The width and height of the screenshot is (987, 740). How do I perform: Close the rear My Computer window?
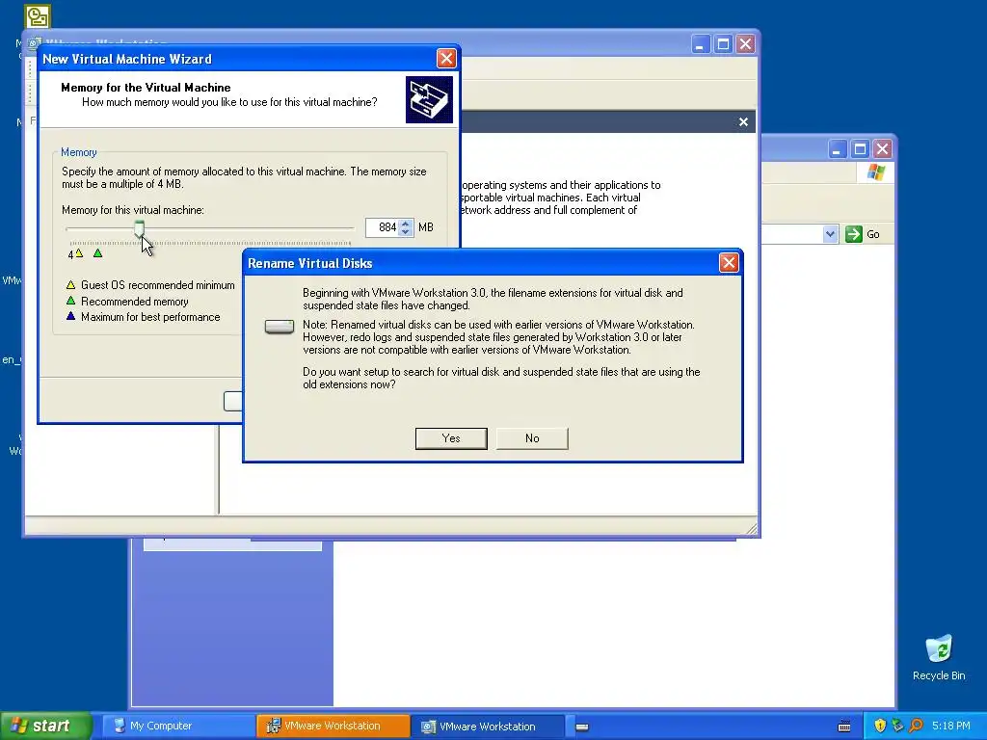pyautogui.click(x=883, y=149)
